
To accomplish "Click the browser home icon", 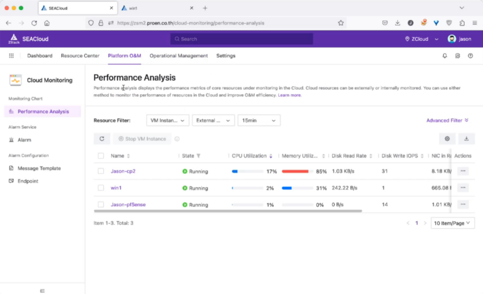I will [47, 23].
